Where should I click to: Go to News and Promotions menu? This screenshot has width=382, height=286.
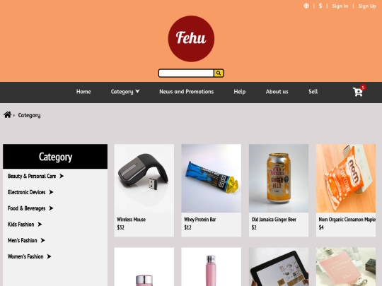(x=186, y=92)
